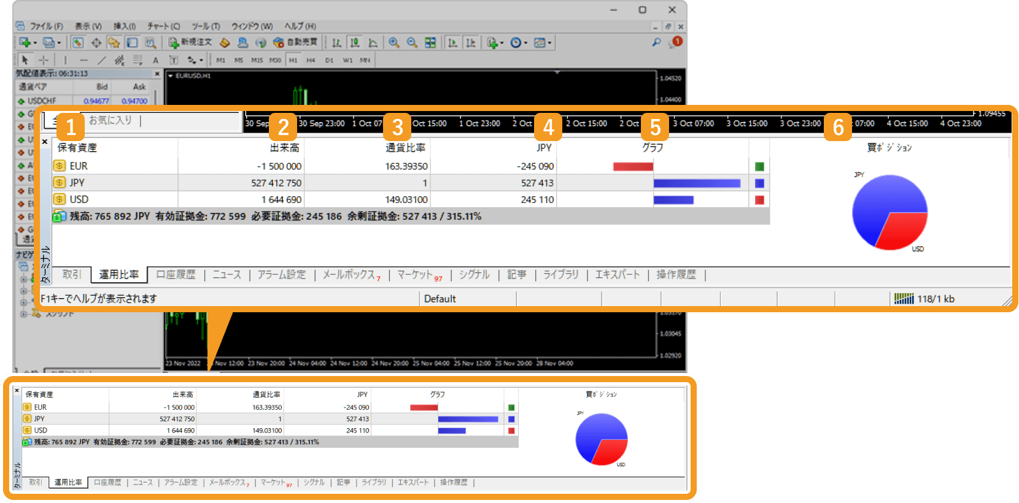This screenshot has width=1019, height=503.
Task: Click the green EUR swatch in enlarged panel
Action: tap(759, 166)
